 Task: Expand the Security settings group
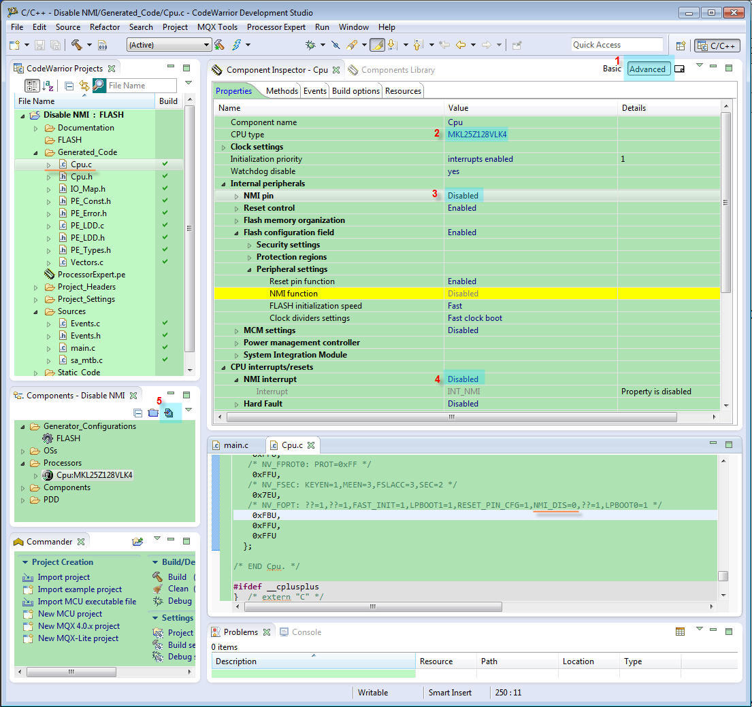[x=249, y=245]
